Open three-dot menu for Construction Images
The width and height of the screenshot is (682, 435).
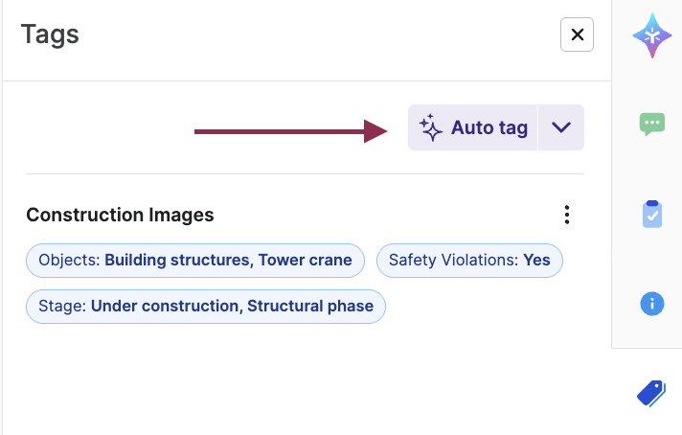pos(567,215)
